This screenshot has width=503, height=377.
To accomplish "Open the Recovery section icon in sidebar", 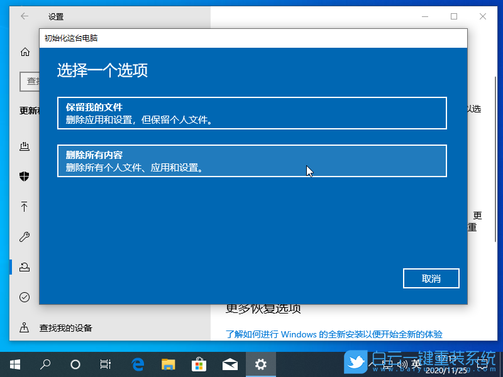I will tap(25, 266).
